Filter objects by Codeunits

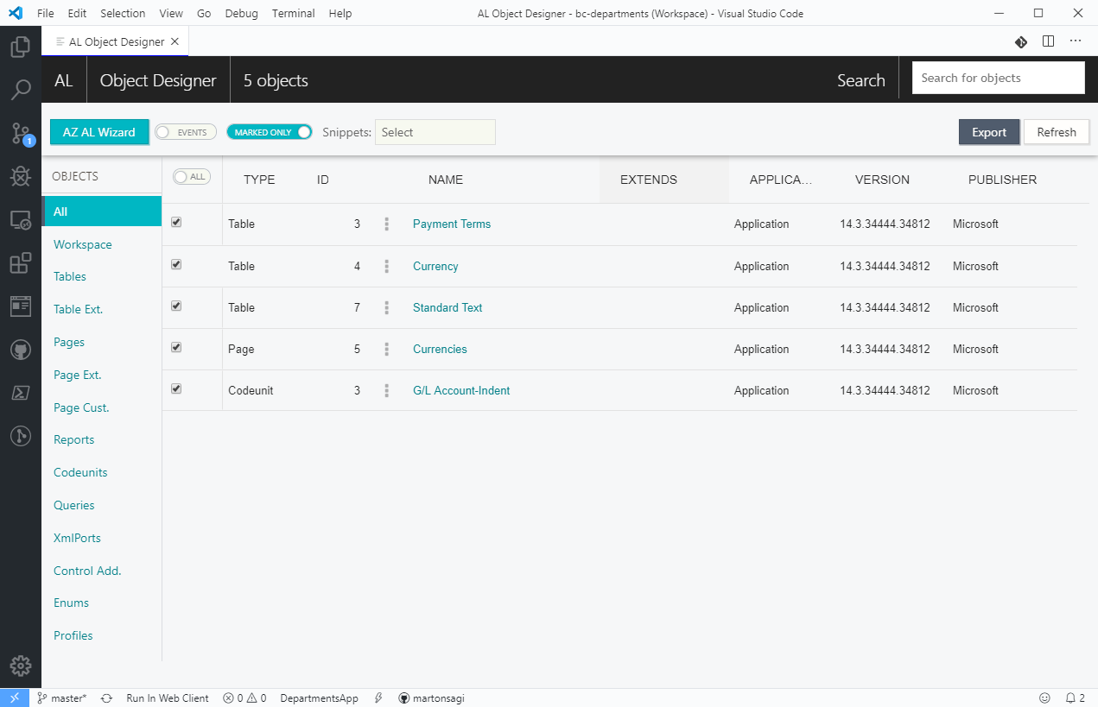click(80, 473)
